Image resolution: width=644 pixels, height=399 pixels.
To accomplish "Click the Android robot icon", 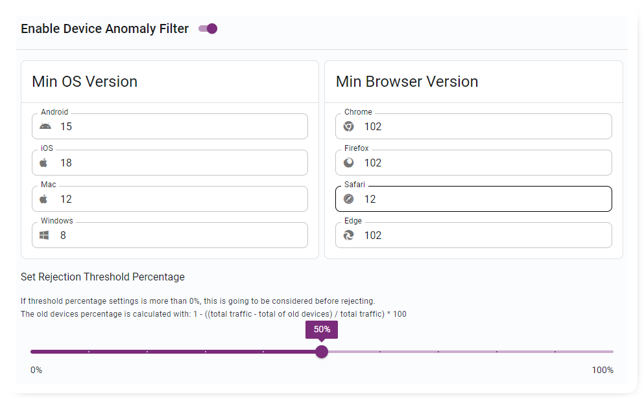I will (45, 126).
